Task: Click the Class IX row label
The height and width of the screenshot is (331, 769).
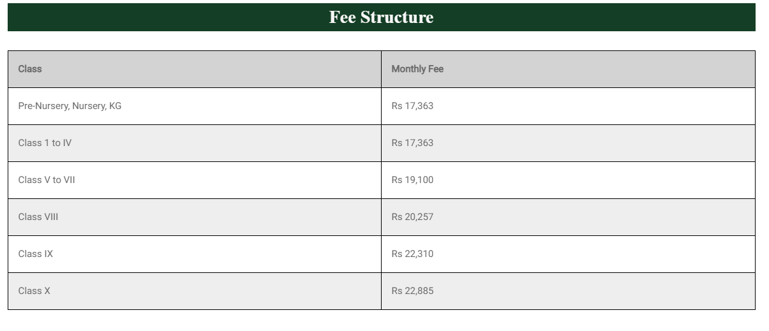Action: coord(36,254)
